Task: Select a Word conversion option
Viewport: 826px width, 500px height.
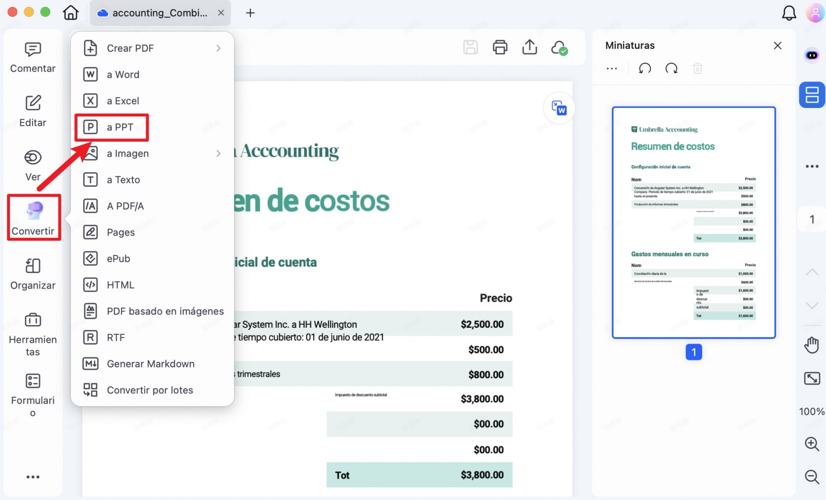Action: coord(124,74)
